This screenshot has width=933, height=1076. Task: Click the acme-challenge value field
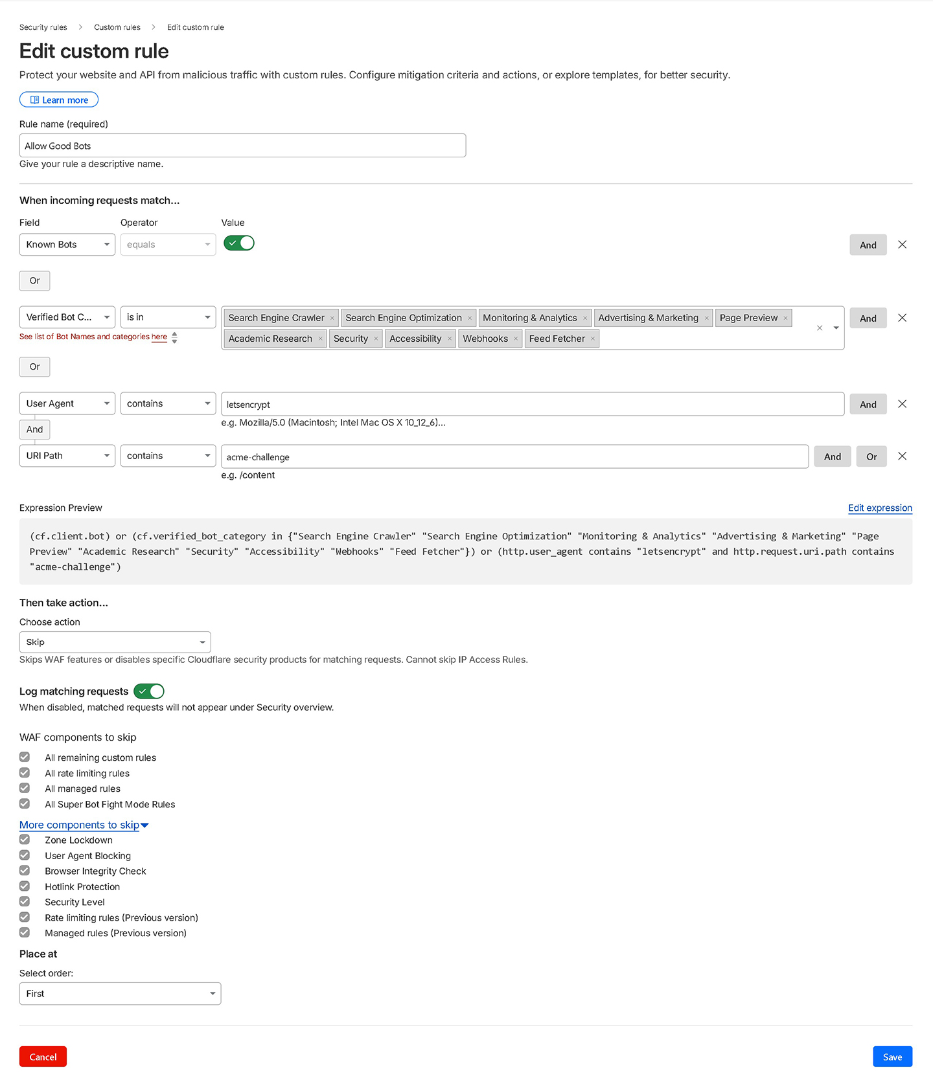click(515, 456)
